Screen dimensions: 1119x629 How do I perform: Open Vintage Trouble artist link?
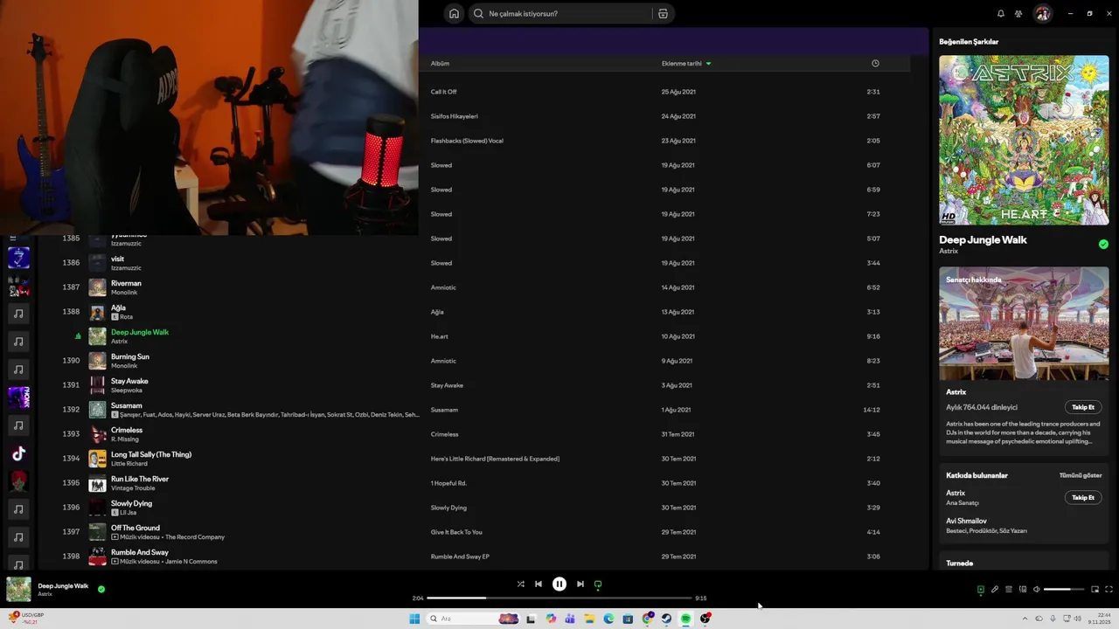click(133, 487)
